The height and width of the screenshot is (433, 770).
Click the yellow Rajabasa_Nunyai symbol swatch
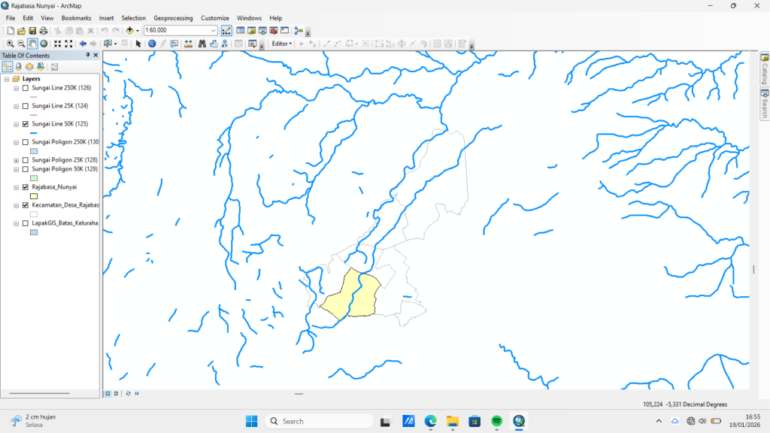(x=34, y=196)
